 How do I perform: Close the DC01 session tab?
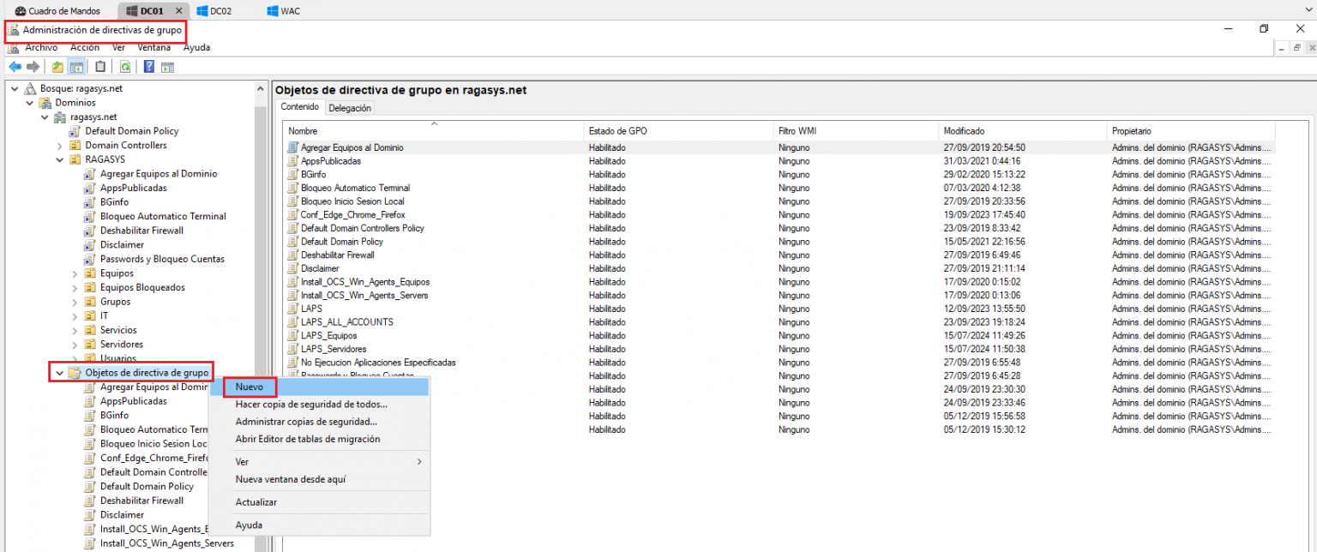[x=178, y=11]
